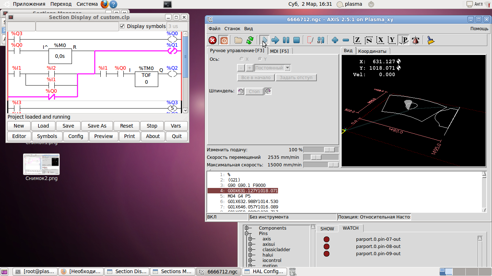This screenshot has width=492, height=276.
Task: Toggle the emergency stop button in AXIS
Action: [x=213, y=40]
